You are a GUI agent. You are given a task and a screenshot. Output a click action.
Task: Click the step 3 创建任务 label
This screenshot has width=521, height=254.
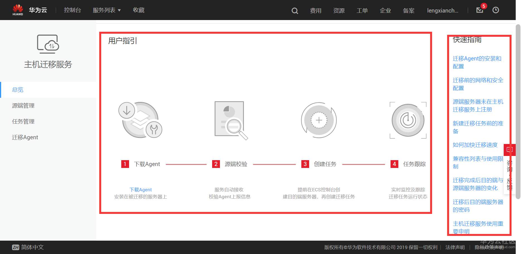tap(325, 164)
